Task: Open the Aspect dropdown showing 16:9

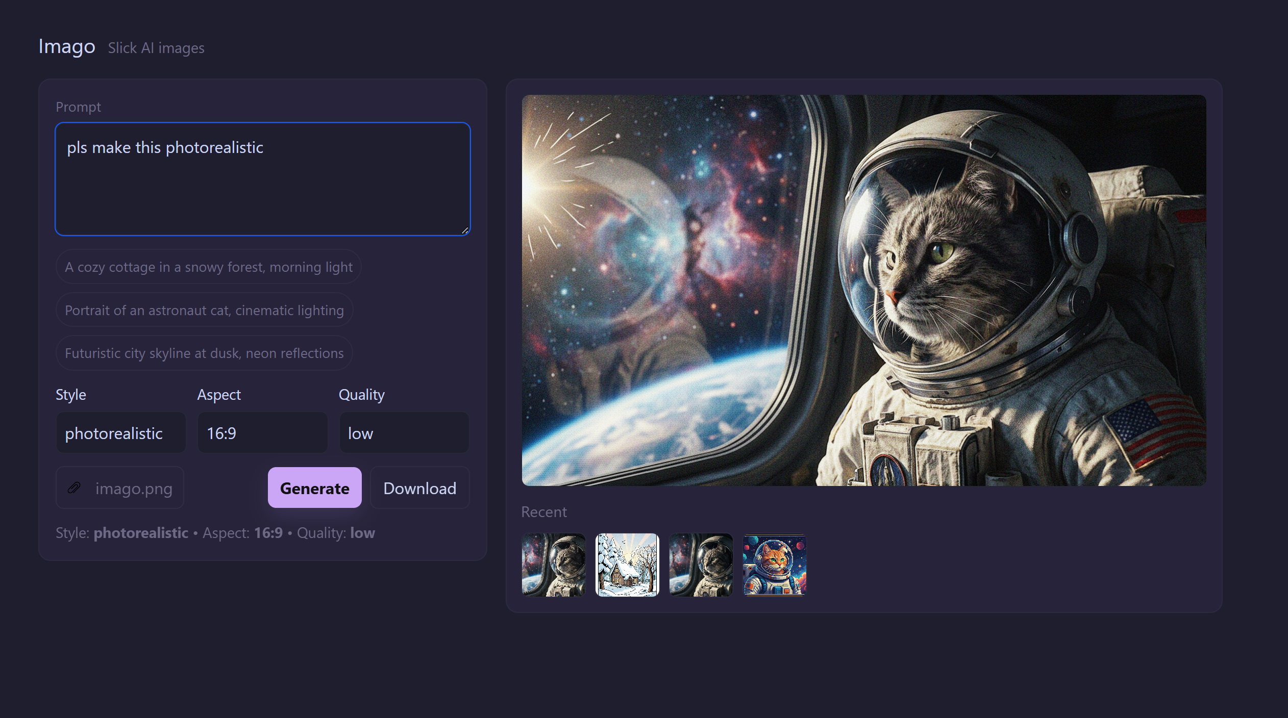Action: 262,433
